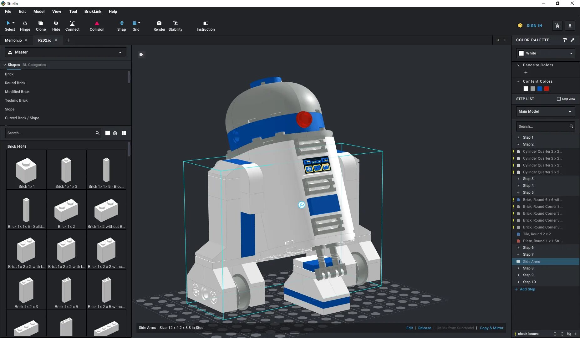Viewport: 580px width, 338px height.
Task: Toggle the hide-all icon next to check issues
Action: pos(569,334)
